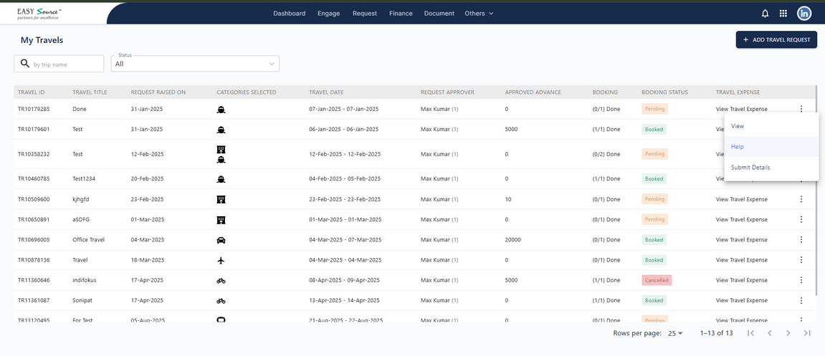
Task: Choose Submit Details in the context menu
Action: (750, 167)
